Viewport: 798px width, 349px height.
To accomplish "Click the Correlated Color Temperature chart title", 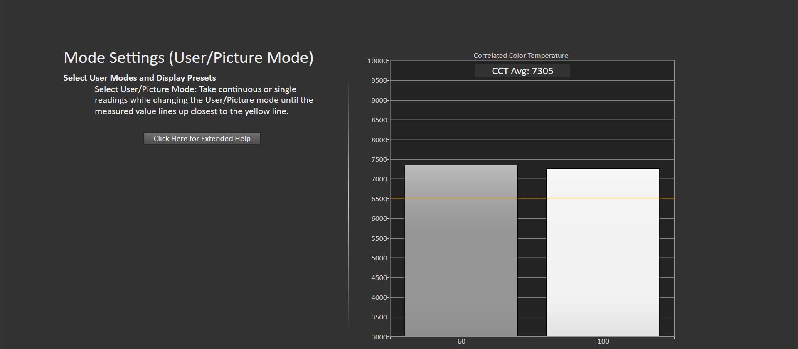I will [x=521, y=55].
